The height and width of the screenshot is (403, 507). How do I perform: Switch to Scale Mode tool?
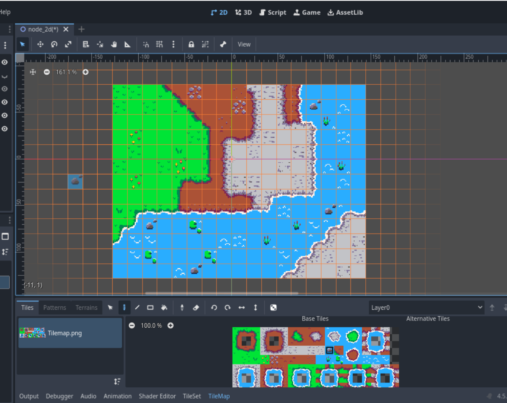(68, 44)
